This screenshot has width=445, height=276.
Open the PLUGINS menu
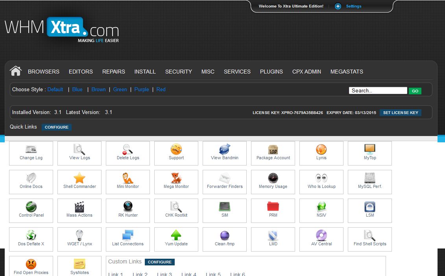click(271, 72)
